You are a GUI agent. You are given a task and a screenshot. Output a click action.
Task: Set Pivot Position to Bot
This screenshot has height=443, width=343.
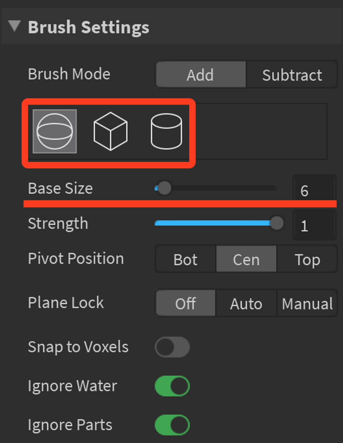pos(186,259)
